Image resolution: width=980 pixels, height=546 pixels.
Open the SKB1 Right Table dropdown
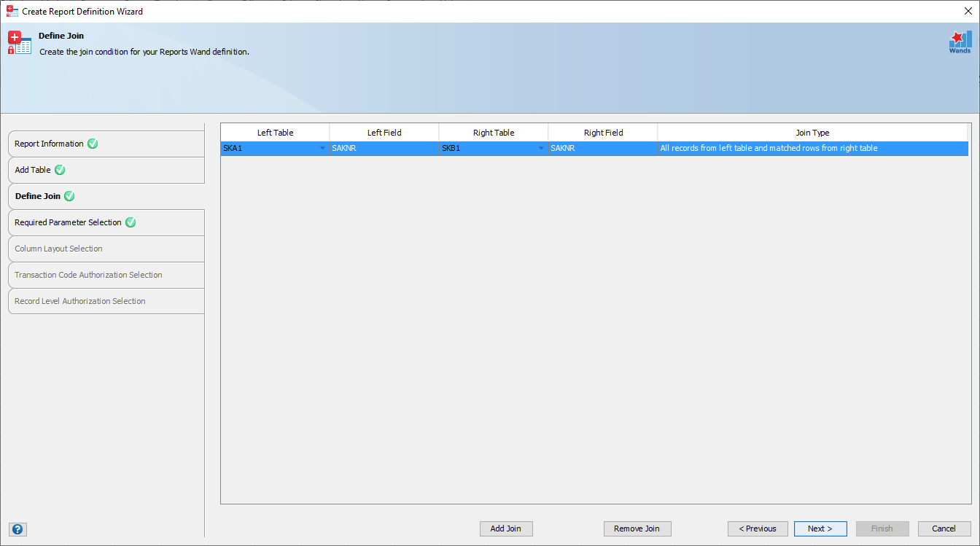541,148
